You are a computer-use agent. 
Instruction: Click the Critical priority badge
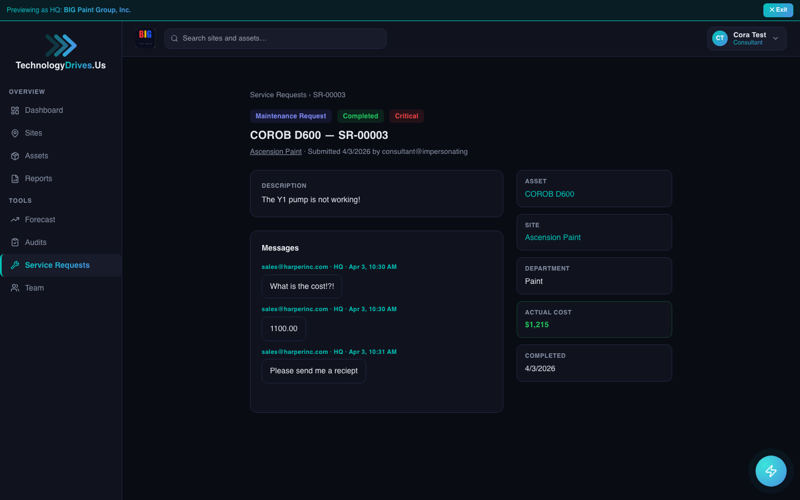point(406,116)
